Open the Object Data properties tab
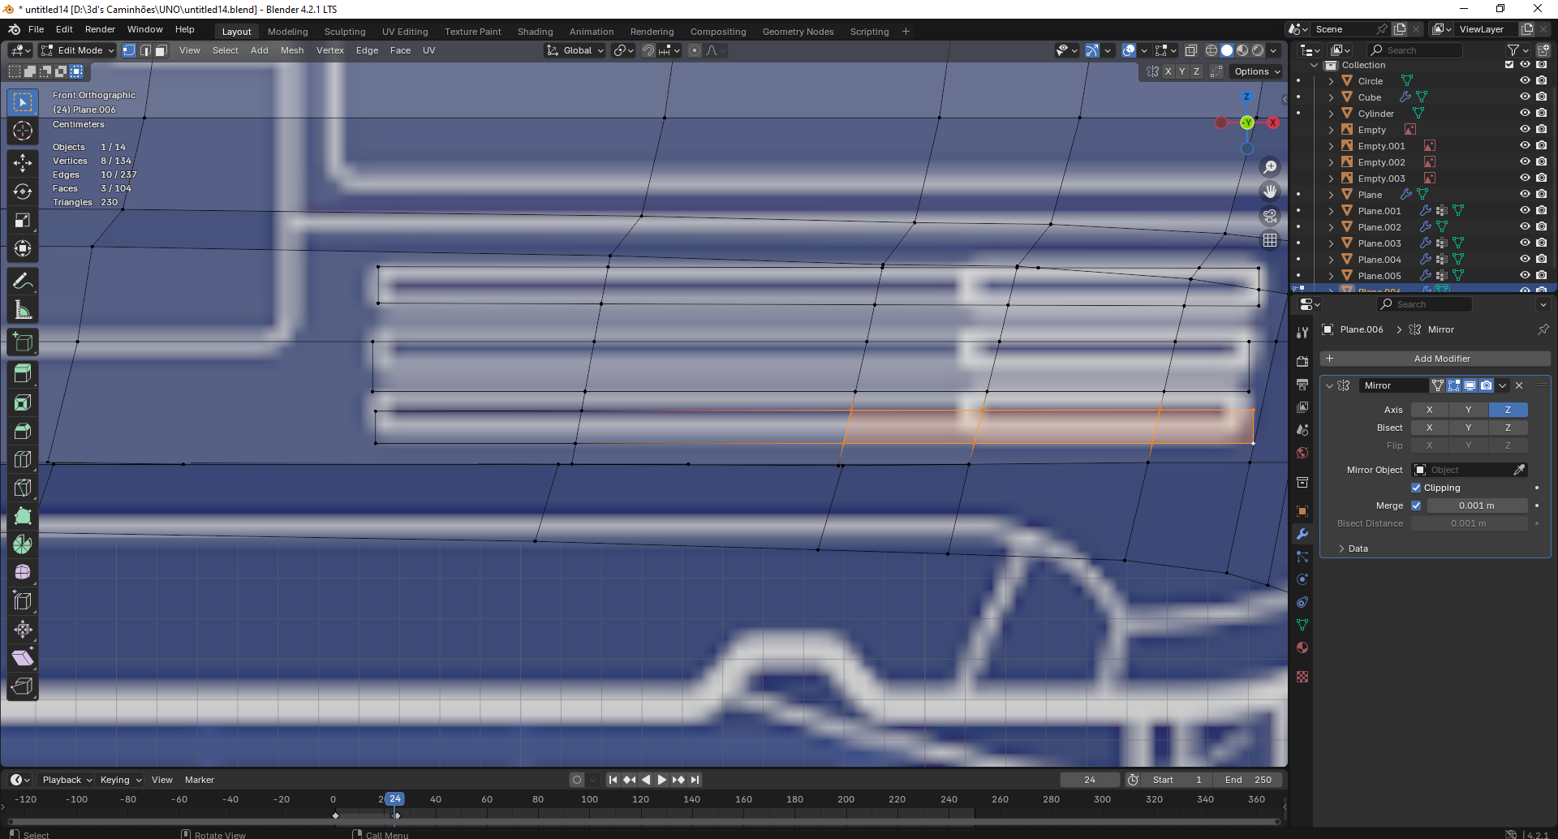Image resolution: width=1558 pixels, height=839 pixels. click(1302, 625)
